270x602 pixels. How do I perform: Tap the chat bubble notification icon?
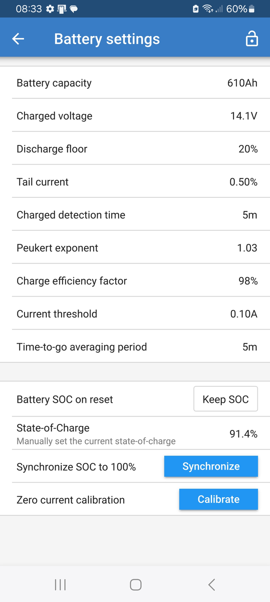tap(73, 9)
